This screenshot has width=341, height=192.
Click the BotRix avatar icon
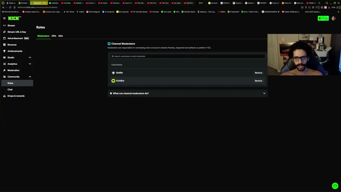(x=113, y=73)
